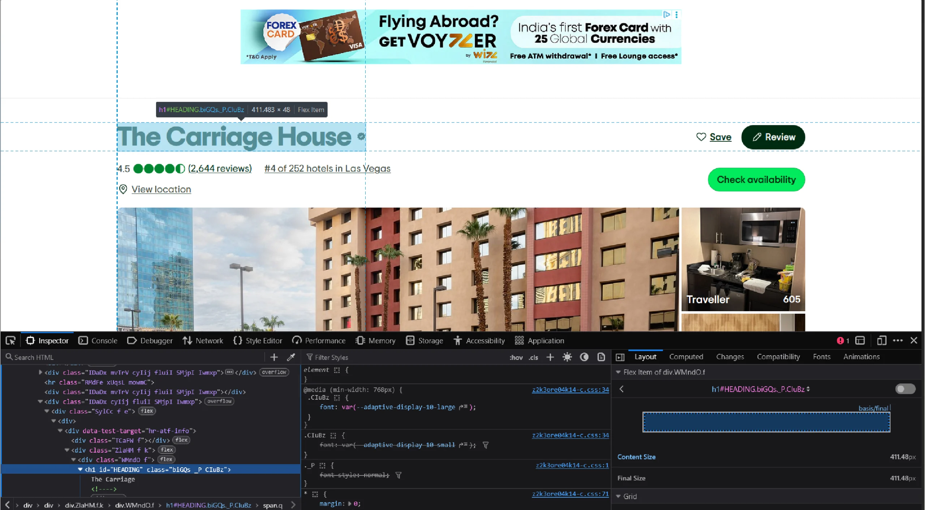Click the plus to create a new node
This screenshot has width=925, height=510.
[x=274, y=357]
